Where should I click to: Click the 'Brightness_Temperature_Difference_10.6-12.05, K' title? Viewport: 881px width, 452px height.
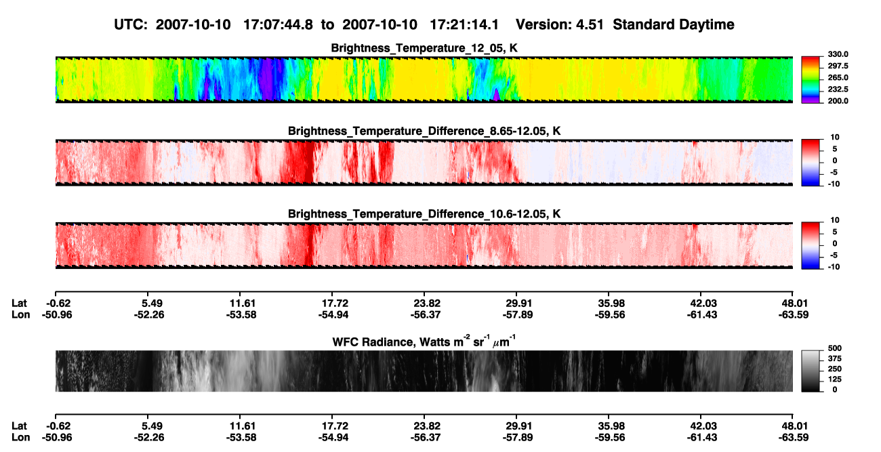click(424, 214)
